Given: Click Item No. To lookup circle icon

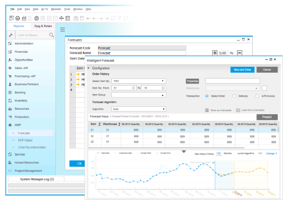Looking at the screenshot, I should point(163,88).
